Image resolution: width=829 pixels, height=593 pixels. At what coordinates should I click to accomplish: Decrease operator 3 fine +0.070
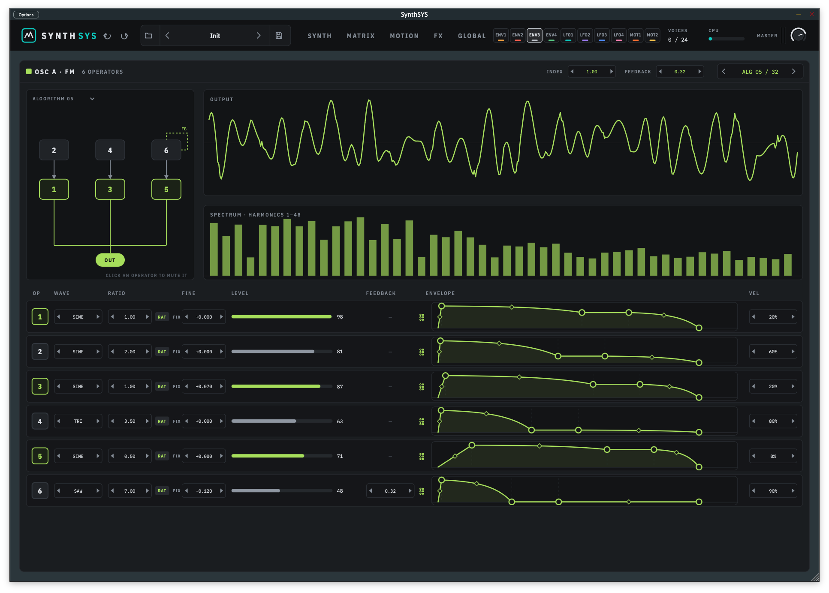coord(187,386)
